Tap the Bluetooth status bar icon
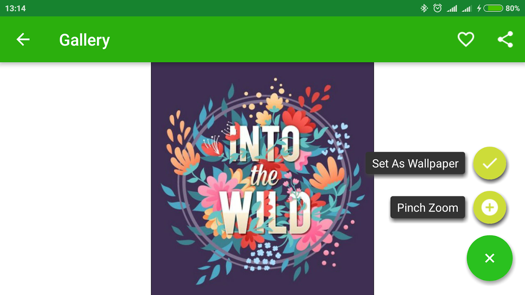This screenshot has height=295, width=525. click(424, 8)
